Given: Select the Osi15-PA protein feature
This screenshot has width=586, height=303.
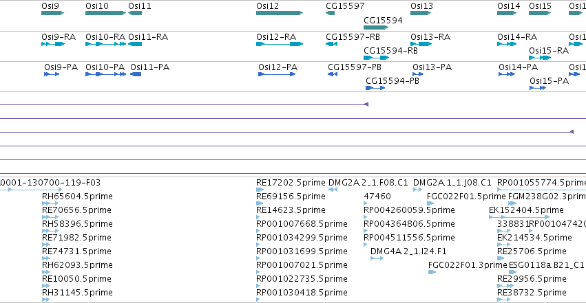Looking at the screenshot, I should [538, 88].
